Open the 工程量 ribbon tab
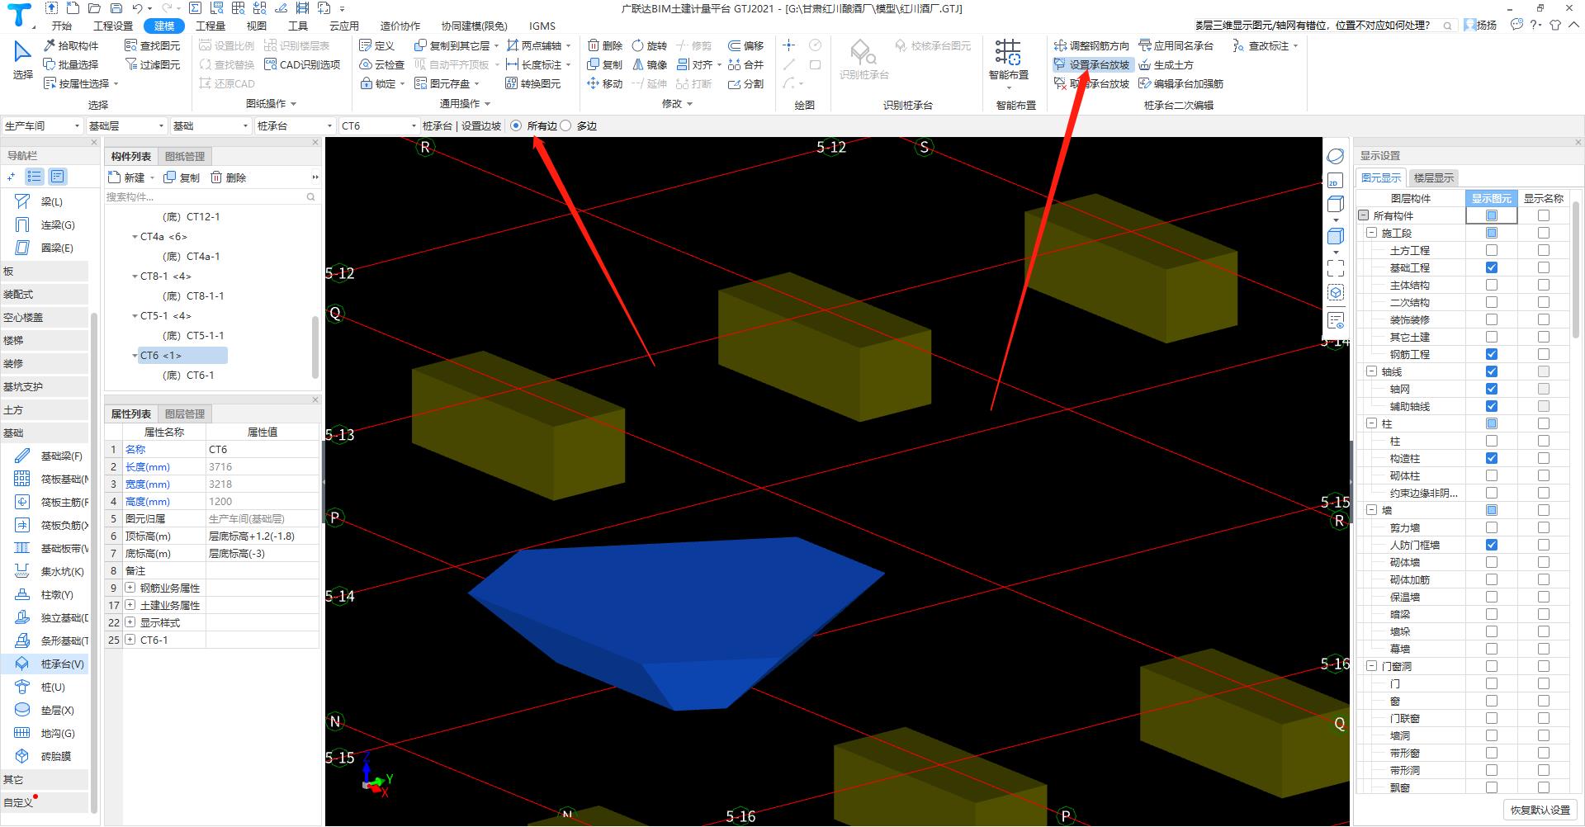1585x827 pixels. [211, 26]
